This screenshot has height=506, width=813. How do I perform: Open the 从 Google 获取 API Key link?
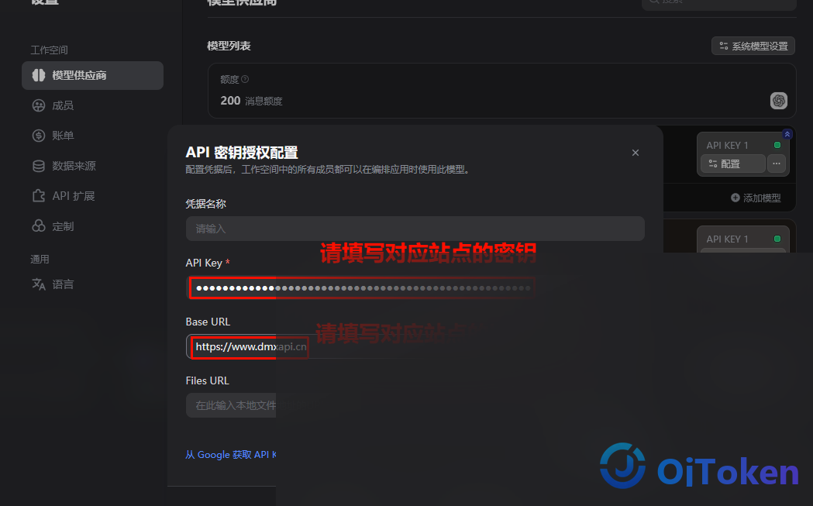pyautogui.click(x=231, y=455)
